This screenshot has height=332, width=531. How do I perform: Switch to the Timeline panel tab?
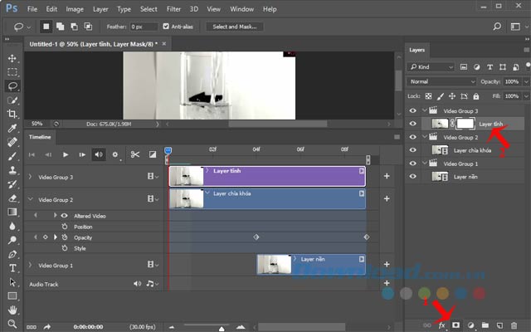pyautogui.click(x=40, y=136)
